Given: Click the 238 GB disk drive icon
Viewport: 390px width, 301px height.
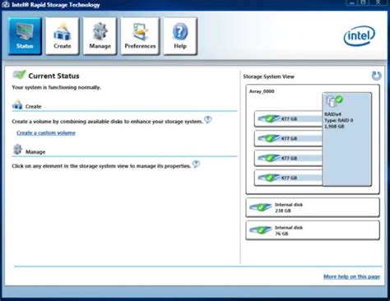Looking at the screenshot, I should pos(261,207).
